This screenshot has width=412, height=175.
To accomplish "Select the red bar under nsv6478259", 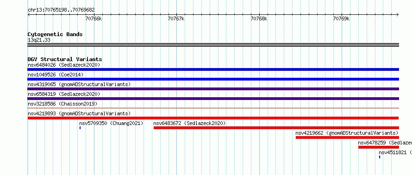I will tap(379, 147).
